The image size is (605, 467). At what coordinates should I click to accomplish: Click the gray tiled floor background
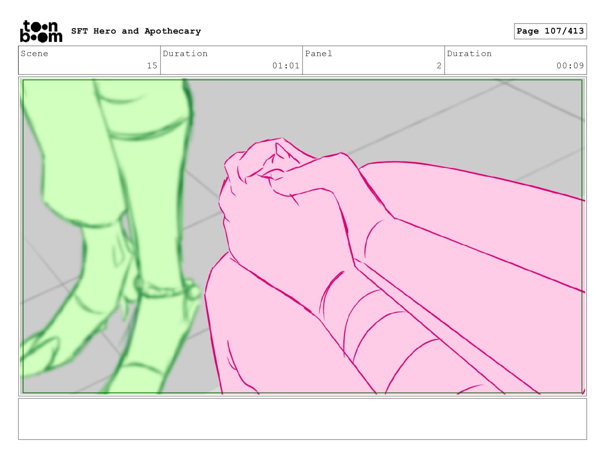click(382, 114)
